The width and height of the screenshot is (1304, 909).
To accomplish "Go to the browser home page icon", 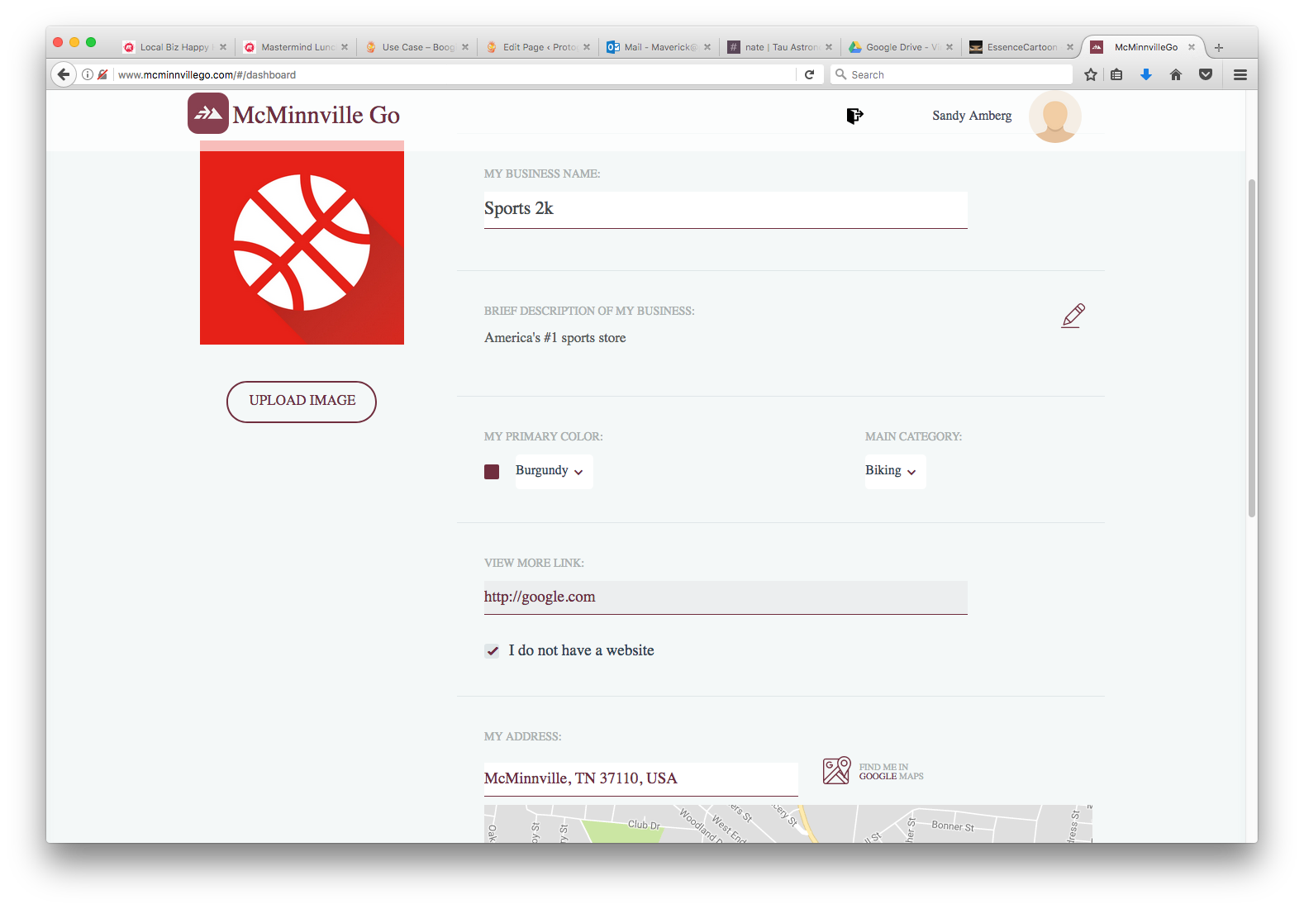I will [1176, 74].
